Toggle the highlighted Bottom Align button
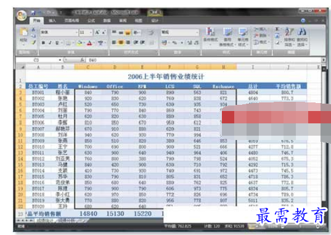This screenshot has width=331, height=235. pos(128,32)
